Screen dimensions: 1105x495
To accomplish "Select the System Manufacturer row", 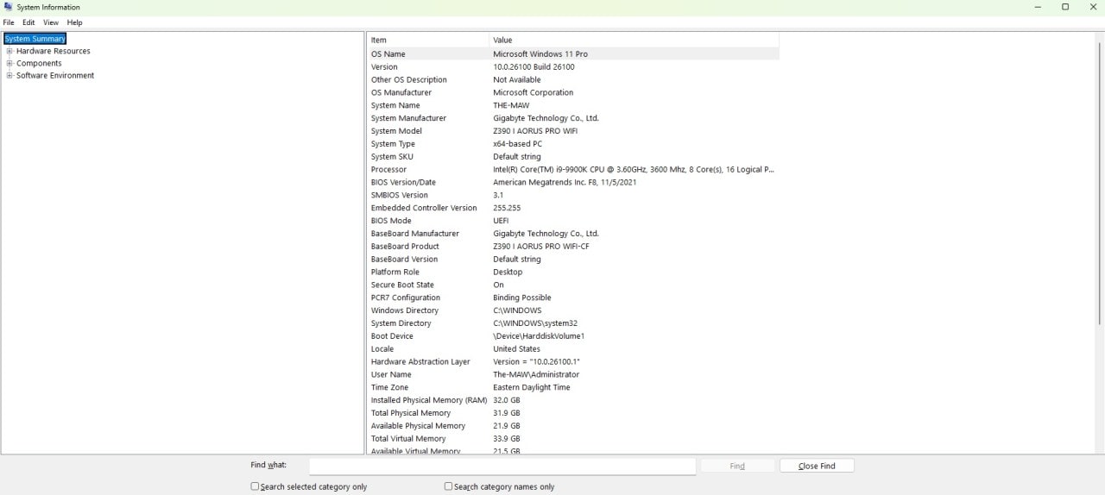I will pos(573,118).
